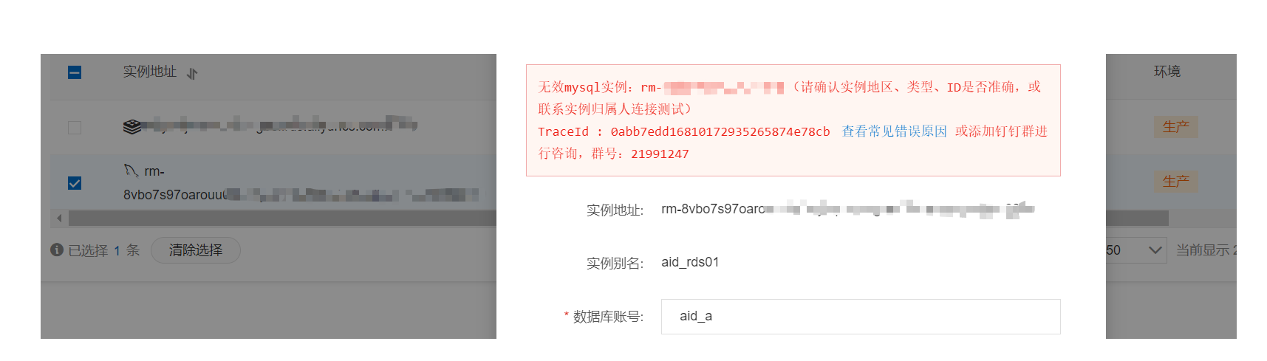Open the 查看常见错误原因 link
The width and height of the screenshot is (1267, 361).
pos(894,131)
